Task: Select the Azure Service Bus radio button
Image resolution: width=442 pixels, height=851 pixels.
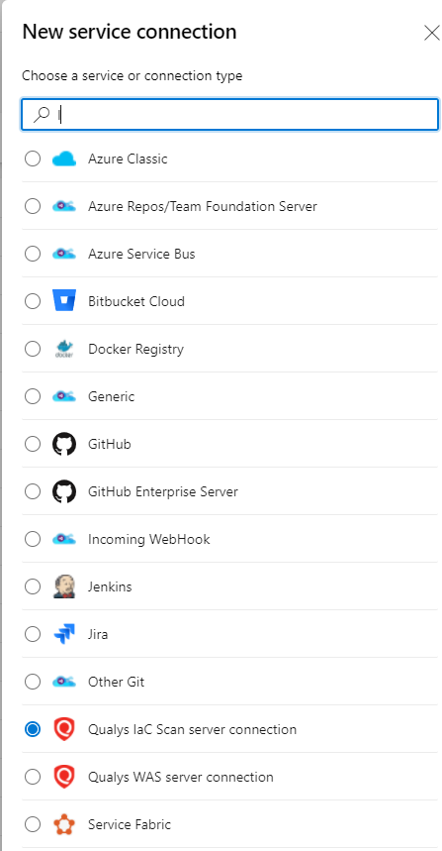Action: tap(33, 254)
